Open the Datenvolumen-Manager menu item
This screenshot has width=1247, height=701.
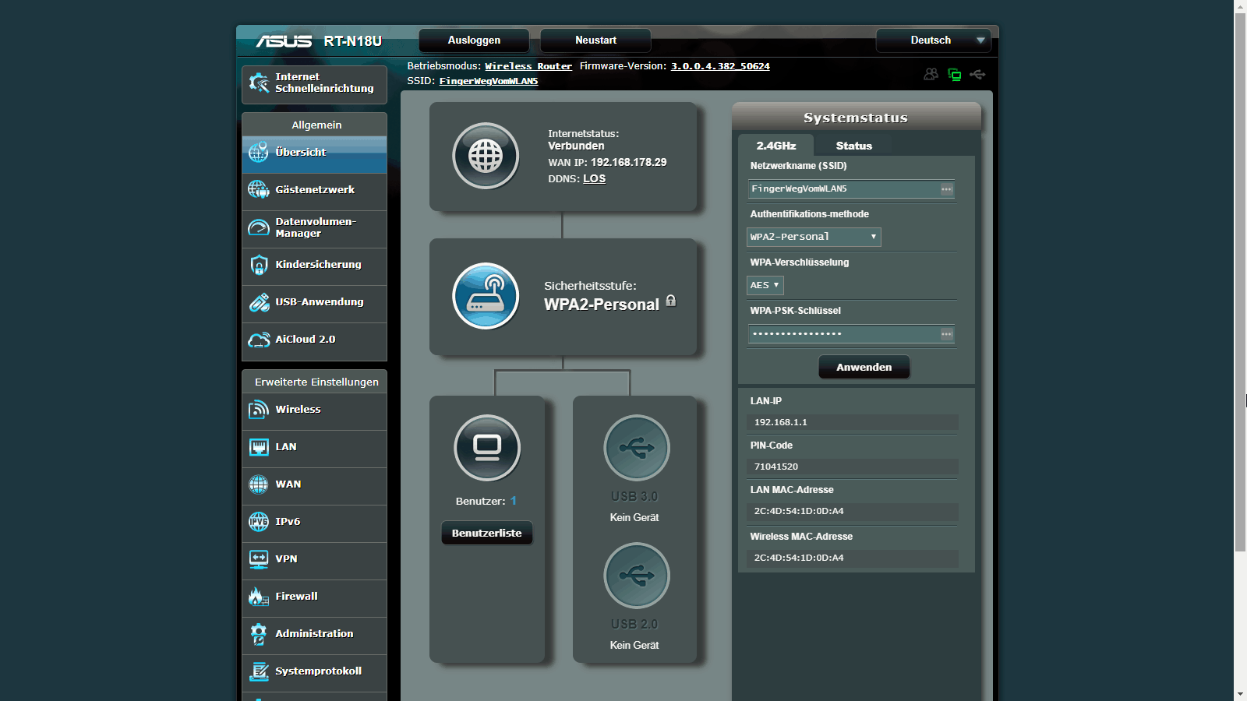point(314,229)
